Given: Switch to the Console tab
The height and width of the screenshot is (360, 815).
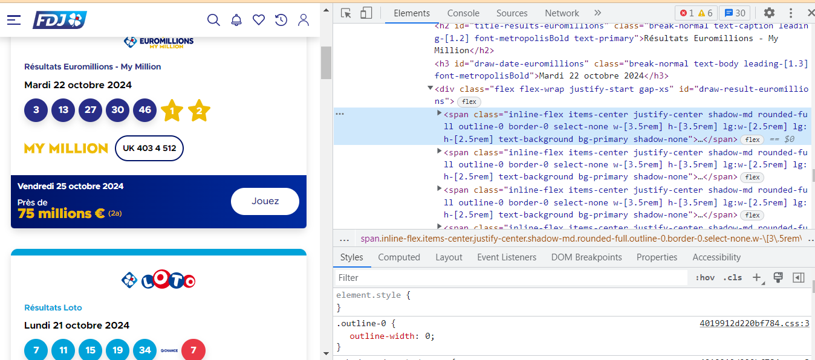Looking at the screenshot, I should [463, 13].
